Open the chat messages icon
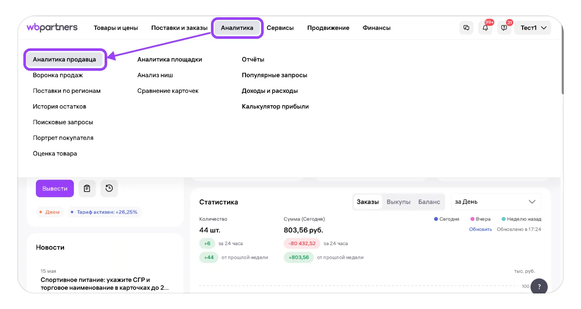This screenshot has height=309, width=581. pyautogui.click(x=466, y=28)
